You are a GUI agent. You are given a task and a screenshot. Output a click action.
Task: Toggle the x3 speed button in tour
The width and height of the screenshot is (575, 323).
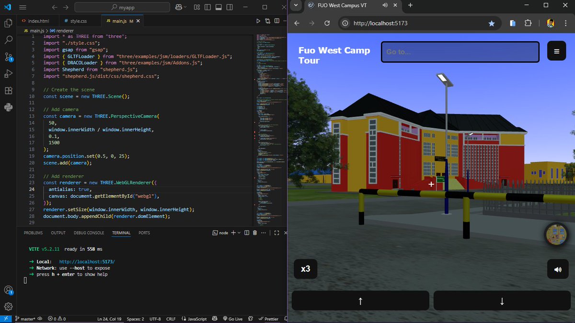point(305,269)
